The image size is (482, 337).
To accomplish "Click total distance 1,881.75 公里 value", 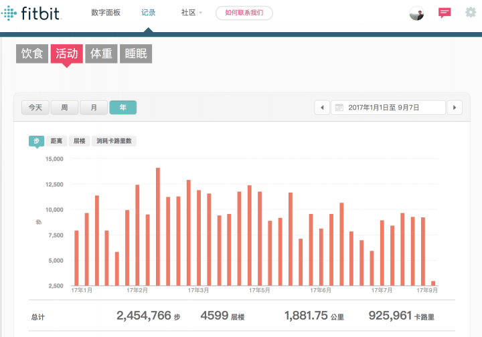I will point(314,316).
